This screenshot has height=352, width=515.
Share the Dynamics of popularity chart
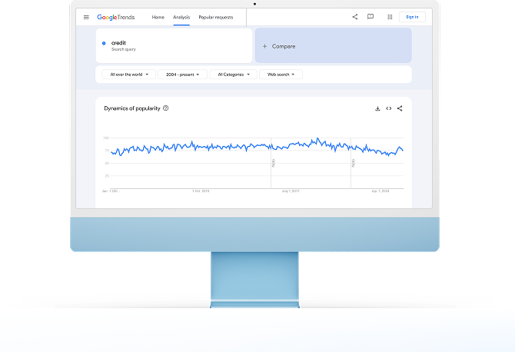coord(400,108)
